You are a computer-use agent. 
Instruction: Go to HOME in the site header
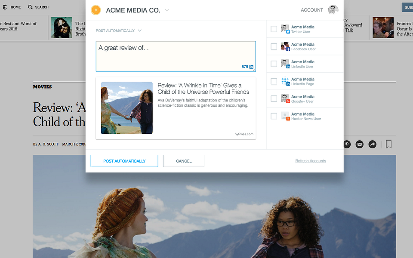pyautogui.click(x=15, y=7)
